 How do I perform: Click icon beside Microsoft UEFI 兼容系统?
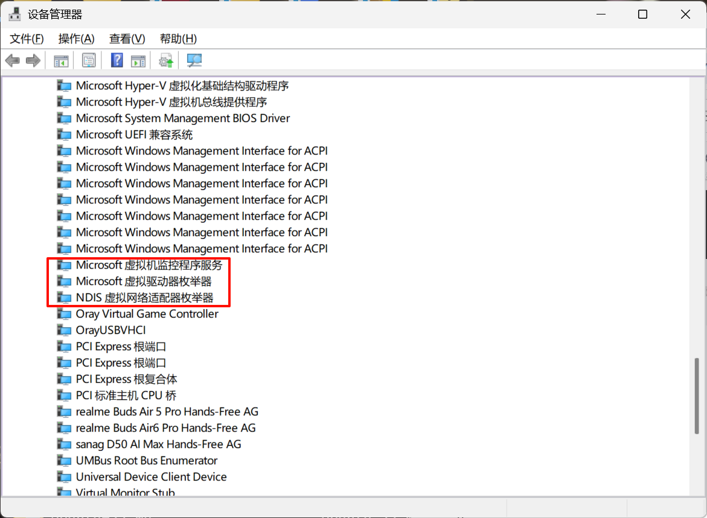click(64, 135)
